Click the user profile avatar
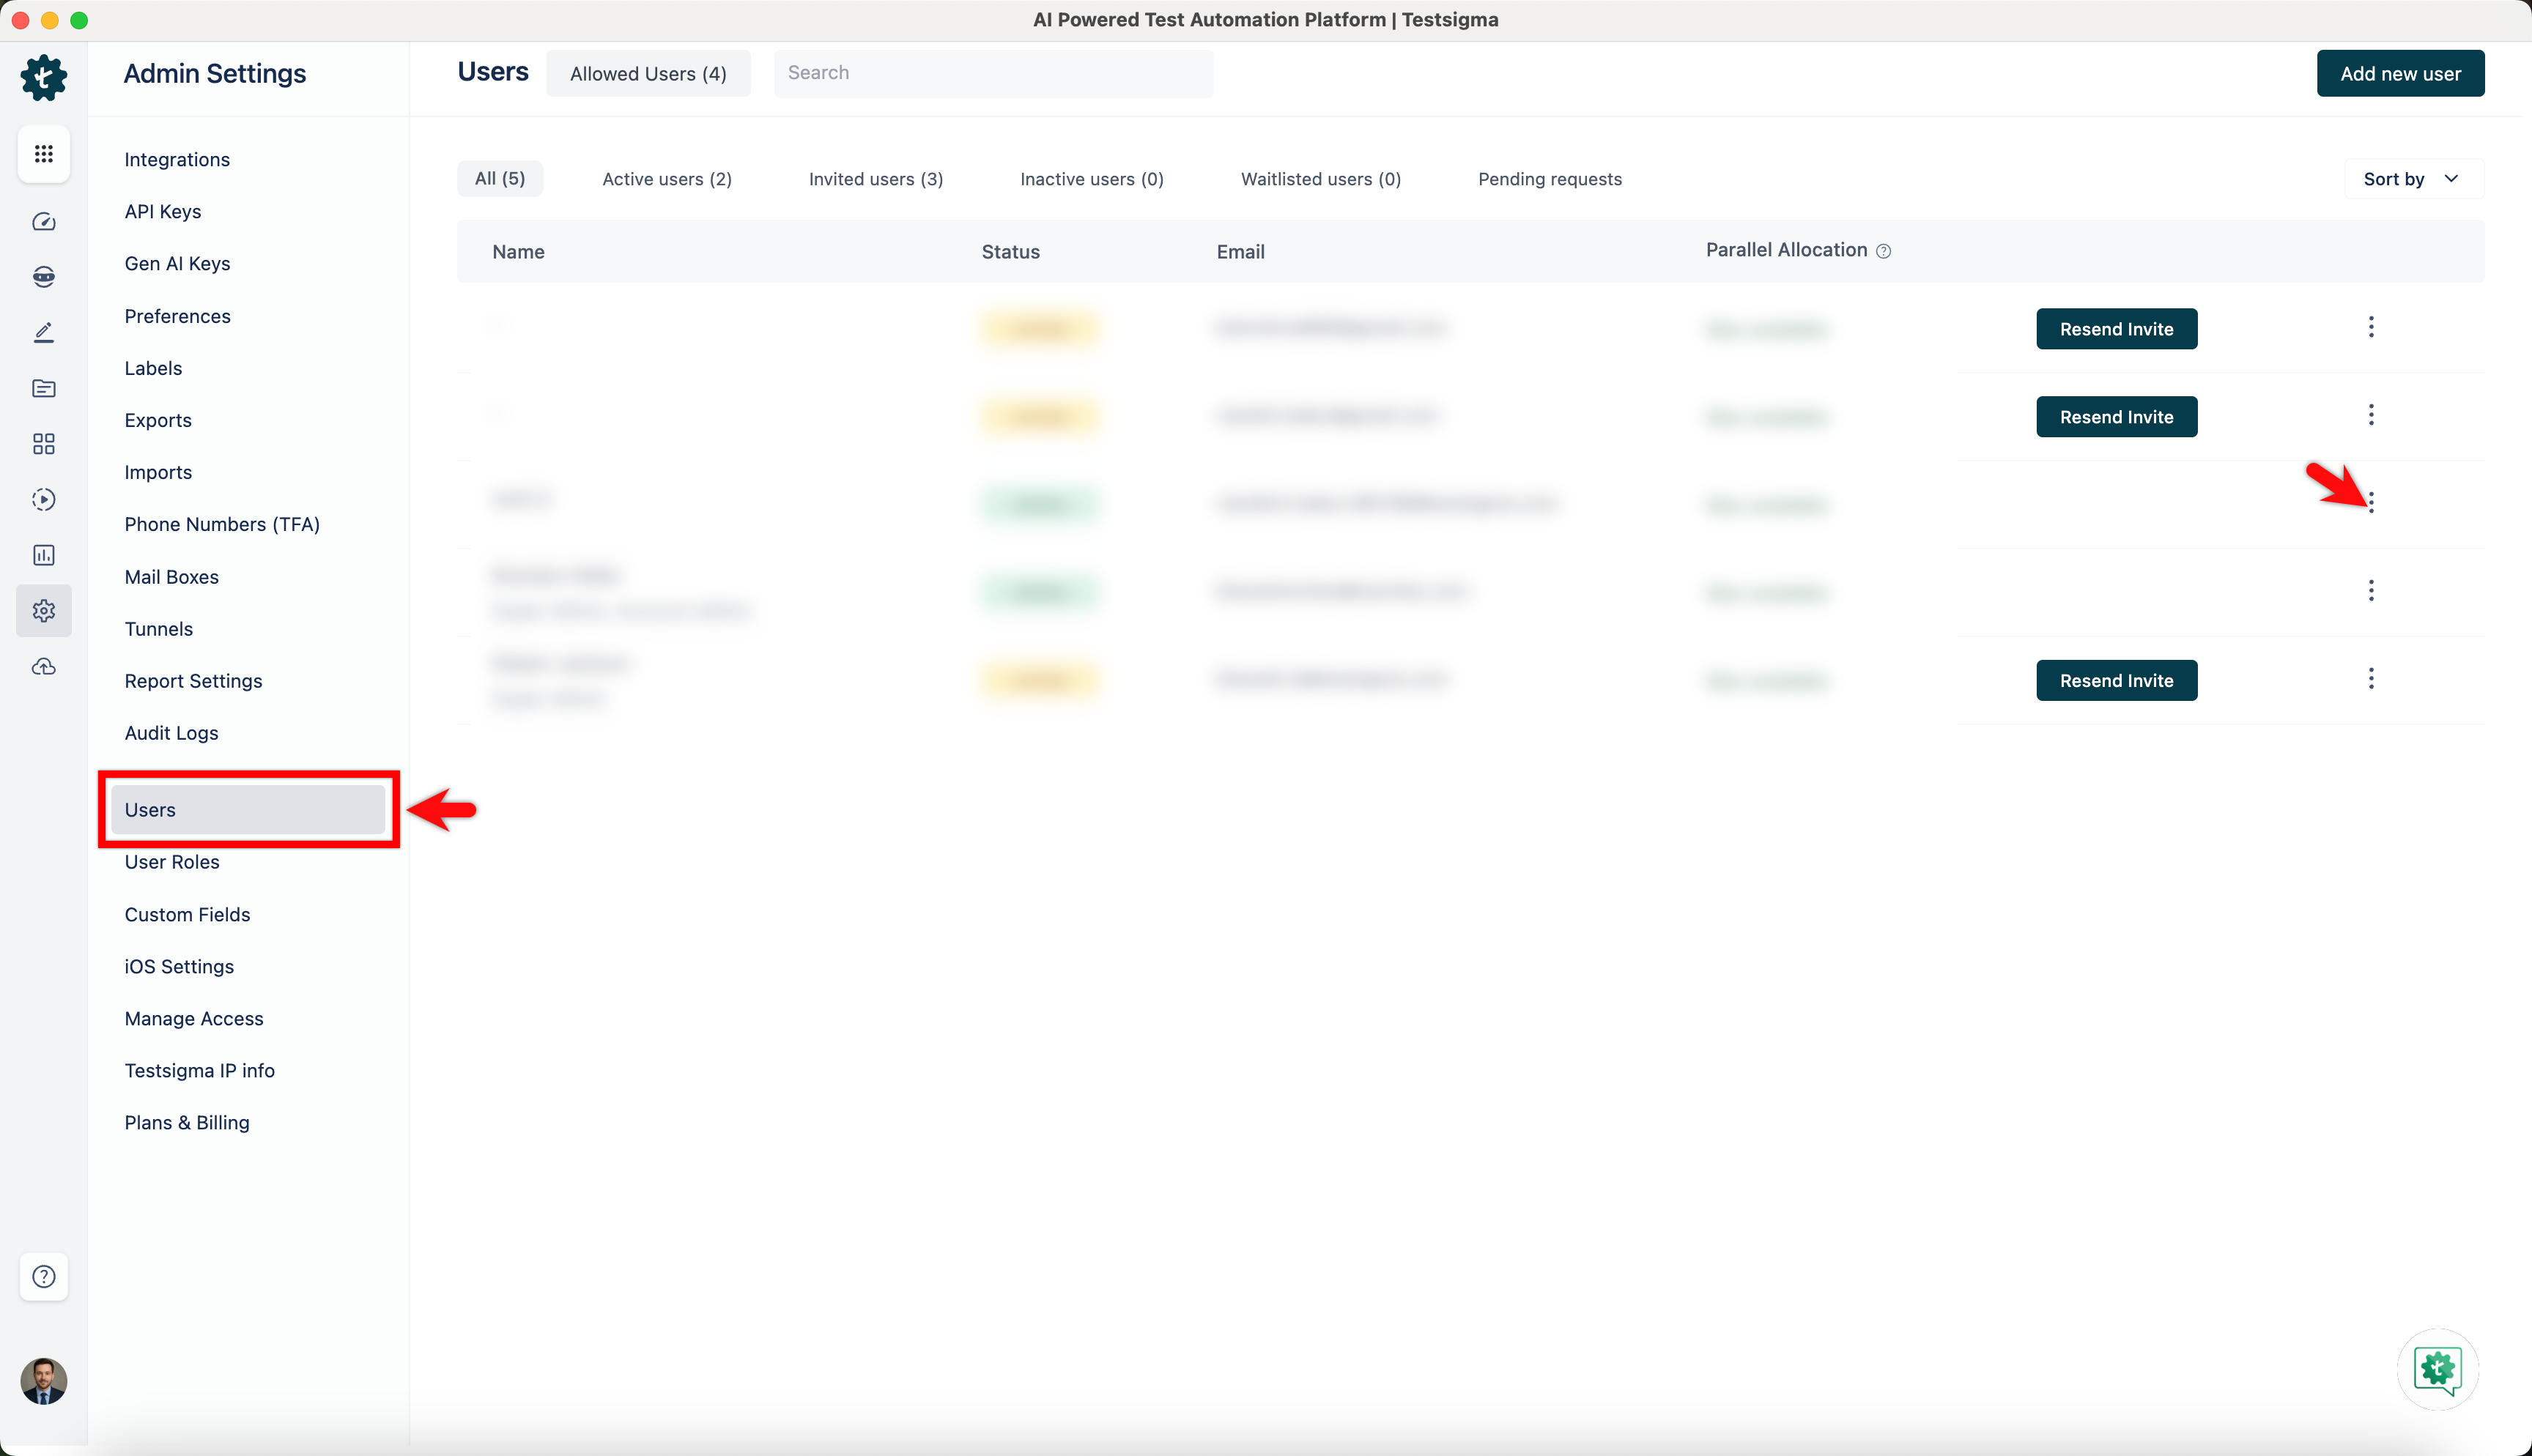 (x=43, y=1380)
